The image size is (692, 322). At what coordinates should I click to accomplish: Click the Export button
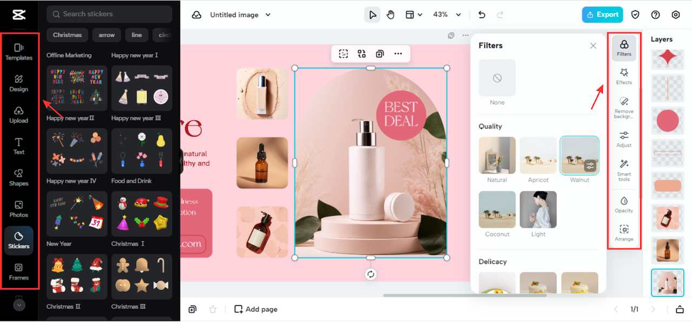click(602, 15)
